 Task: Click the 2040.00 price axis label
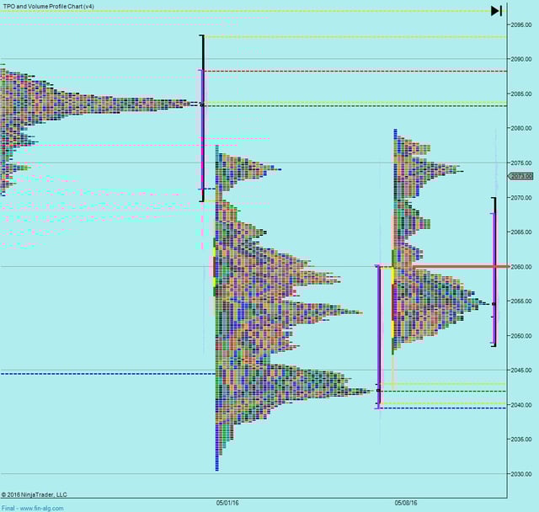tap(522, 405)
